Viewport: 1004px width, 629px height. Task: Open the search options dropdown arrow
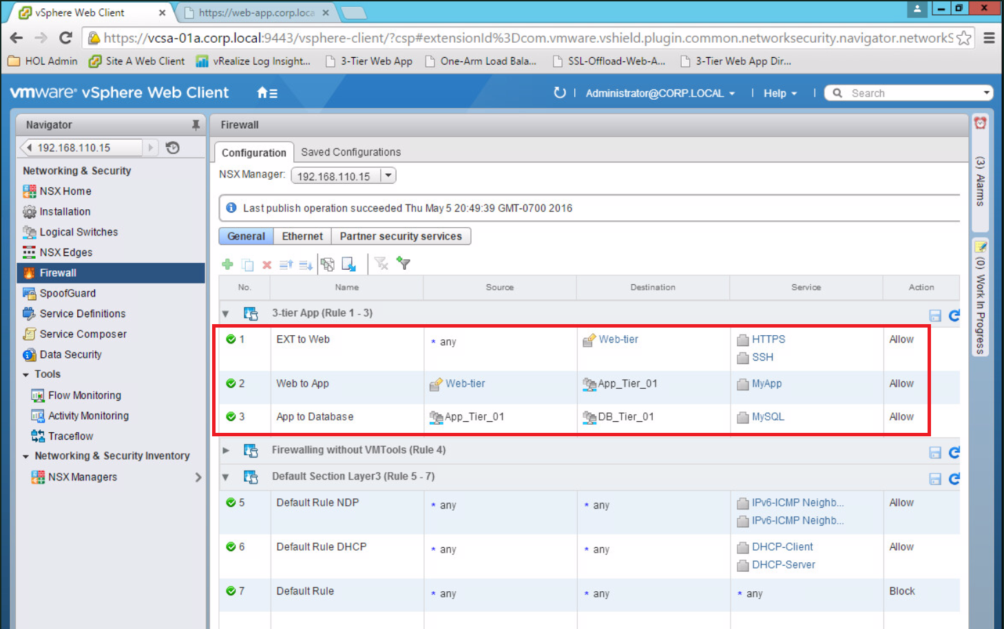[x=986, y=93]
